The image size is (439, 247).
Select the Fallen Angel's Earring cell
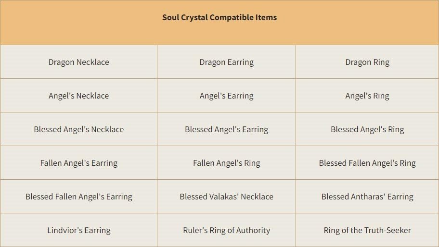[x=78, y=163]
